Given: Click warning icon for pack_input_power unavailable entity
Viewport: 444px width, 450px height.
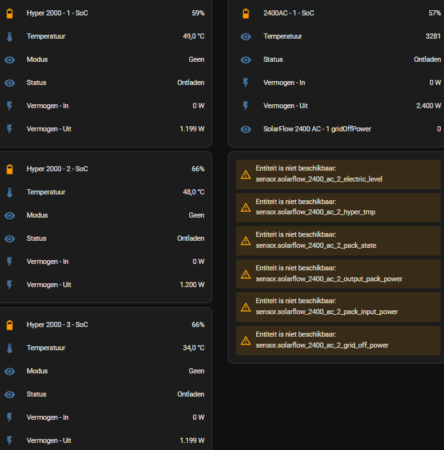Looking at the screenshot, I should 246,307.
